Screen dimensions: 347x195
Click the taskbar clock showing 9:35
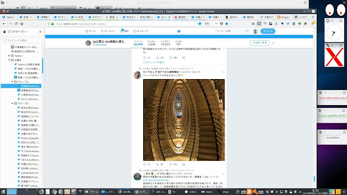(316, 192)
